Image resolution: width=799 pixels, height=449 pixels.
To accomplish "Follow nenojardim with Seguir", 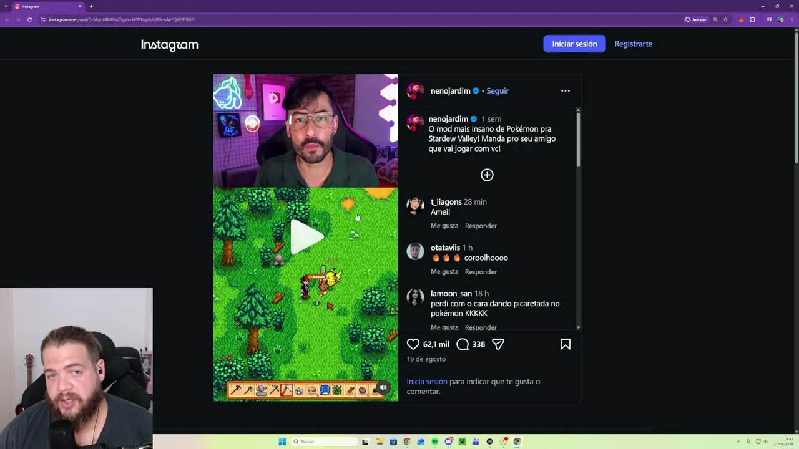I will 498,91.
